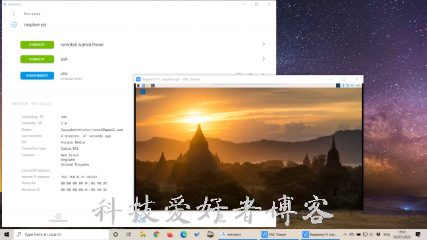Open the file manager folder icon
427x240 pixels.
click(148, 85)
